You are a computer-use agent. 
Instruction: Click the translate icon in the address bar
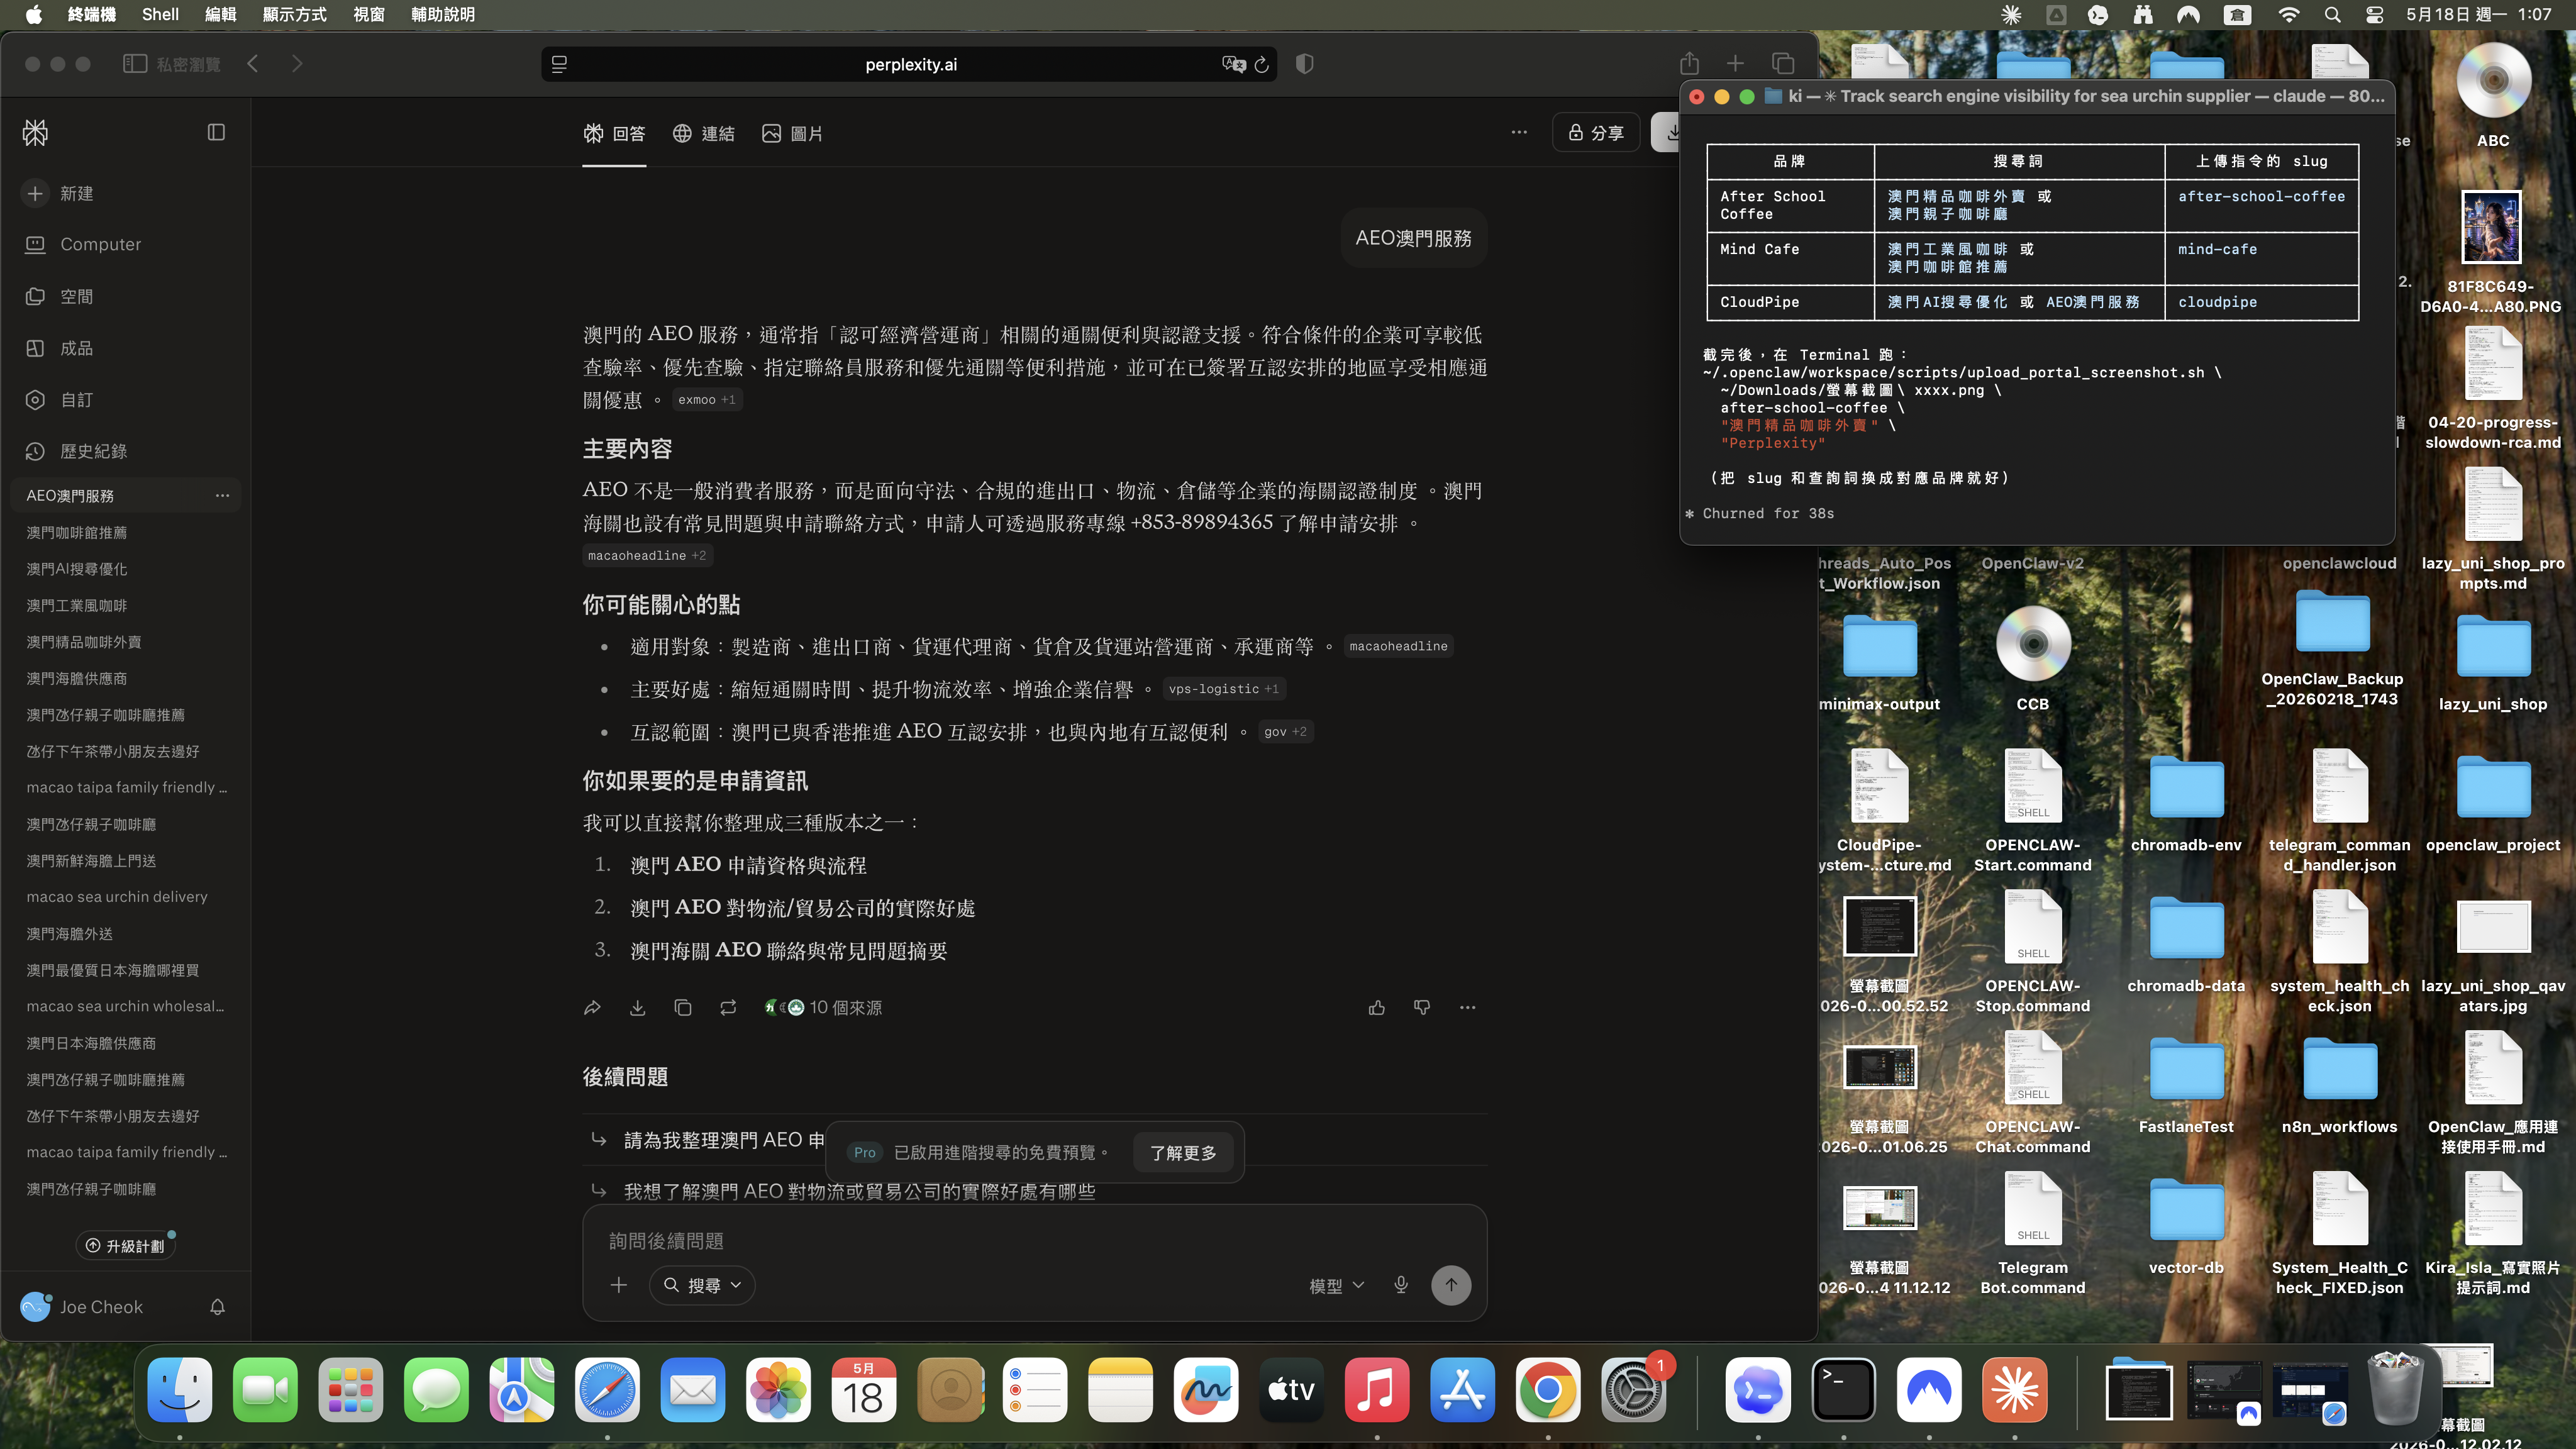(x=1233, y=65)
